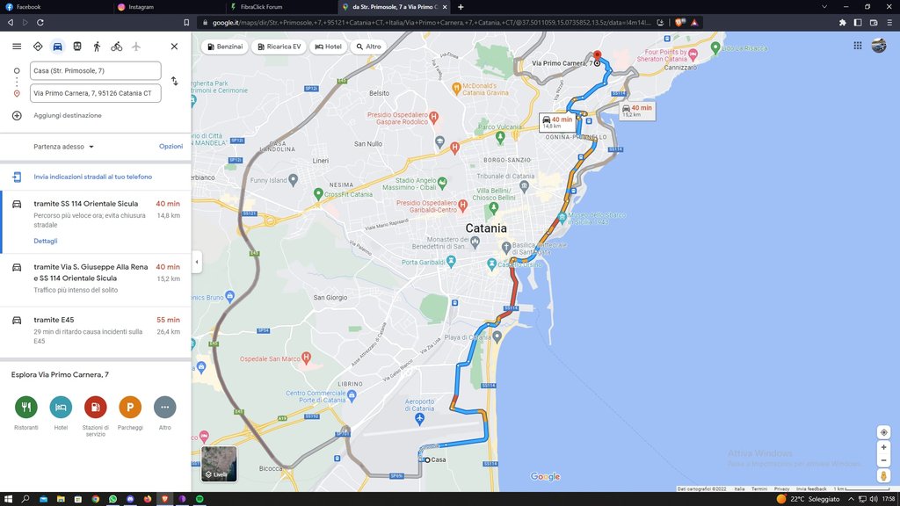Open the Google apps grid
Image resolution: width=900 pixels, height=506 pixels.
[x=857, y=46]
